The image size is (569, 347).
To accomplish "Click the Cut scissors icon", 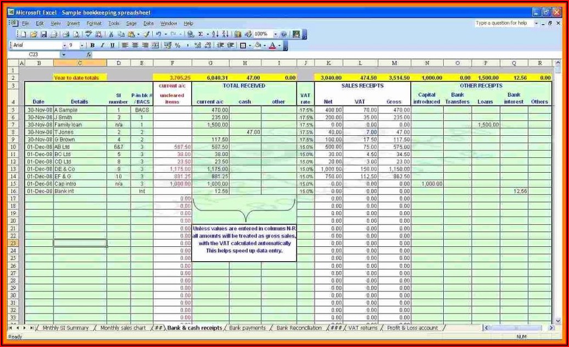I will (111, 35).
